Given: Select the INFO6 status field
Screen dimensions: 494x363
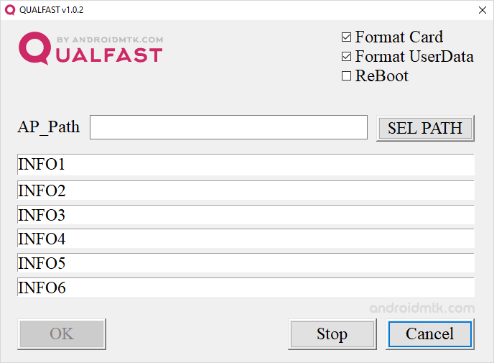Looking at the screenshot, I should pyautogui.click(x=246, y=288).
